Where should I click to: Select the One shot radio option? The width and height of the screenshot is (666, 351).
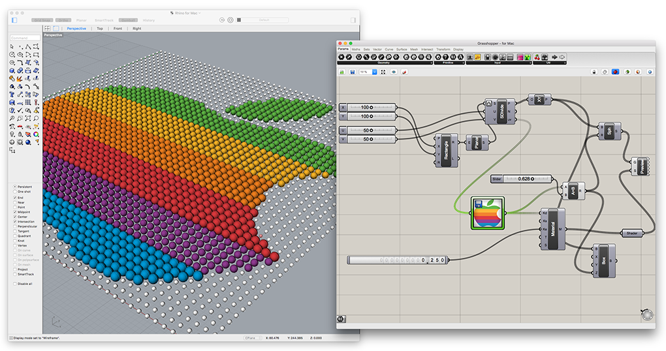pyautogui.click(x=15, y=191)
